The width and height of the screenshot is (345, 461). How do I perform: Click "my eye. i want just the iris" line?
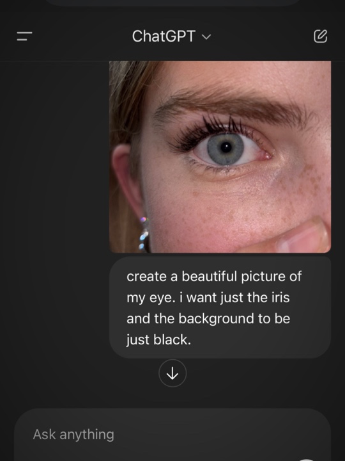point(208,298)
